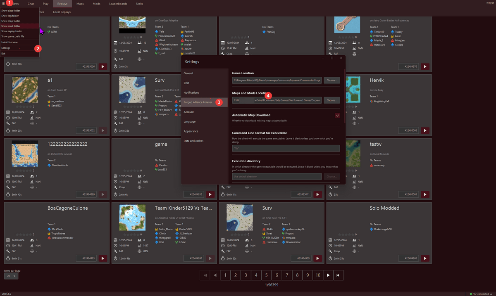
Task: Open the Items per Page dropdown
Action: 11,276
